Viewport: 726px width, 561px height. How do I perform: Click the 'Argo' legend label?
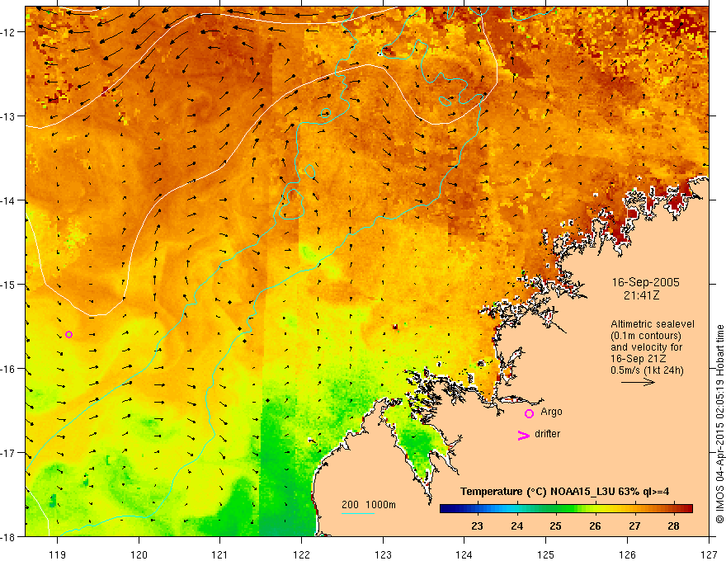[551, 412]
